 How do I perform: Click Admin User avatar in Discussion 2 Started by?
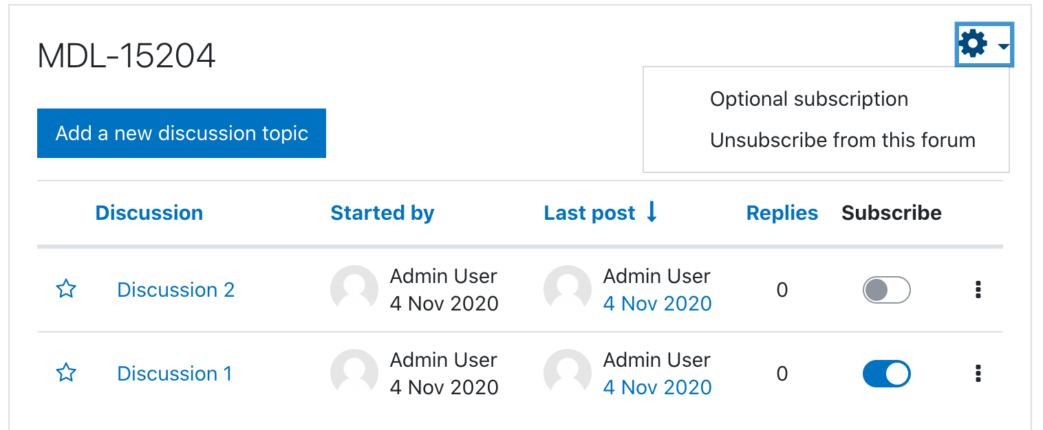(354, 289)
